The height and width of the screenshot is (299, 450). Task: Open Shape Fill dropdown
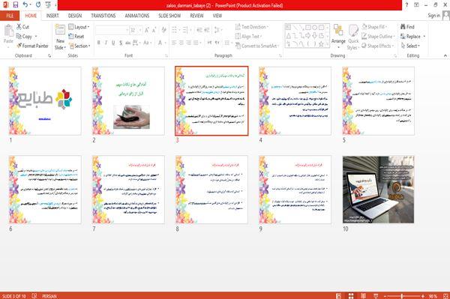[374, 27]
